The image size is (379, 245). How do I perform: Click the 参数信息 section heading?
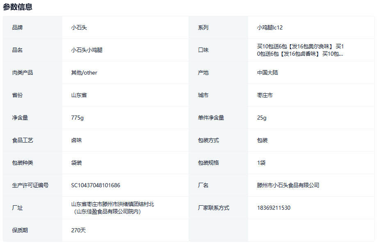coord(18,7)
